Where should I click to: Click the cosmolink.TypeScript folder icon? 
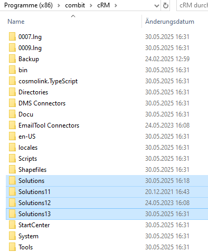tap(12, 81)
